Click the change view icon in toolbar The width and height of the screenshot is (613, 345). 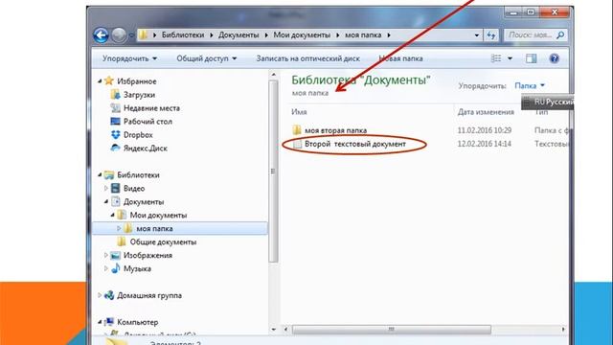[496, 58]
